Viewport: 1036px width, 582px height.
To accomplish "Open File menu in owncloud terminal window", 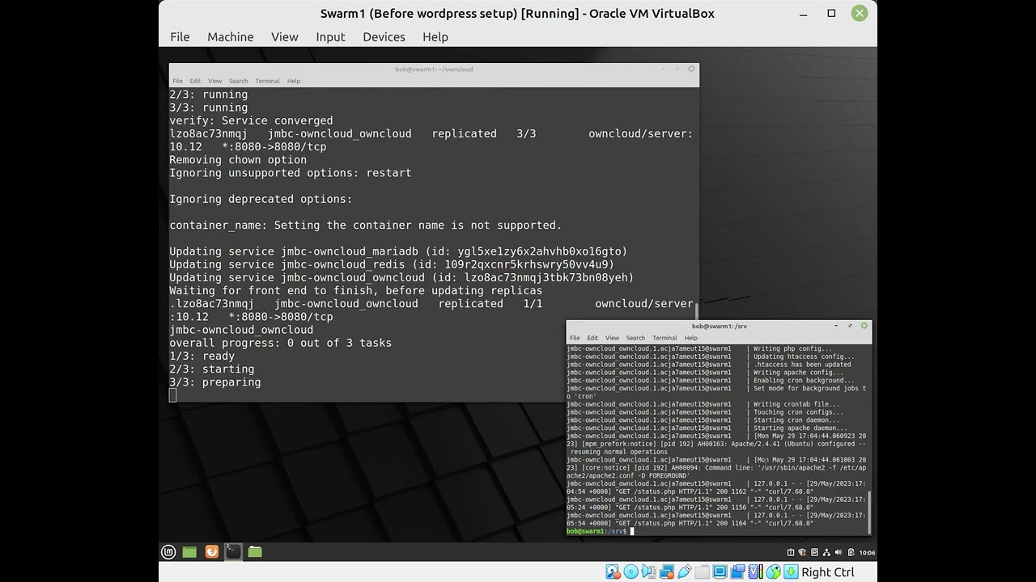I will coord(177,81).
